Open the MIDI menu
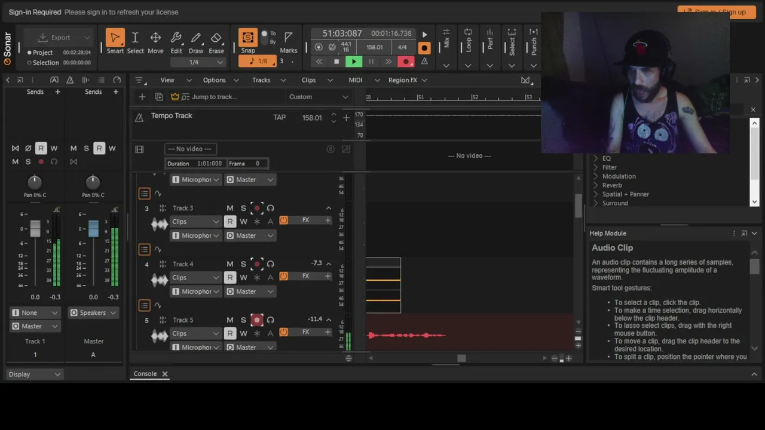The width and height of the screenshot is (765, 430). 356,80
